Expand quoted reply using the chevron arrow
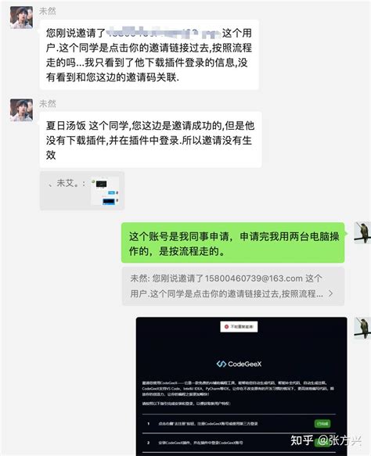The image size is (371, 456). point(330,293)
